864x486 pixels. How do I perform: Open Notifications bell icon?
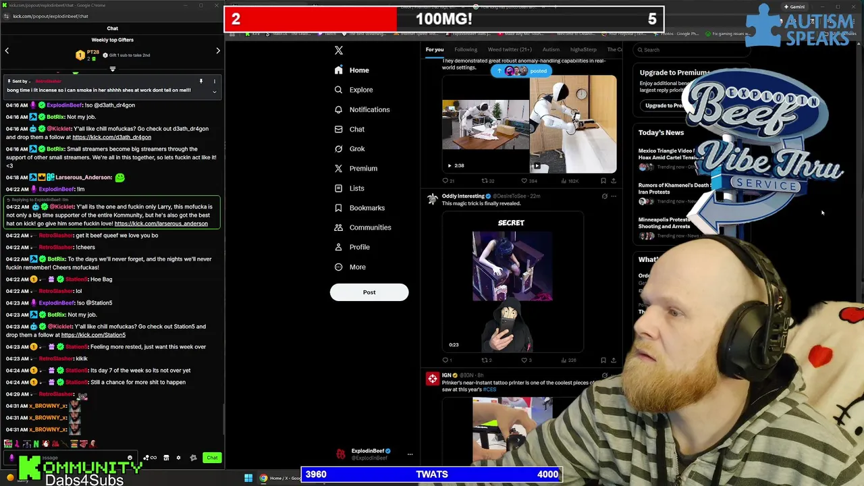pos(338,109)
